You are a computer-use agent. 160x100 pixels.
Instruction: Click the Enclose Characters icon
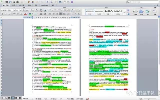coord(45,14)
